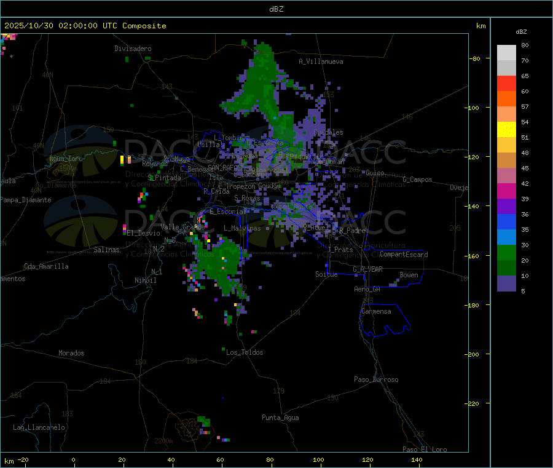Click the '-160' km tick on right axis
The width and height of the screenshot is (553, 468).
coord(473,256)
